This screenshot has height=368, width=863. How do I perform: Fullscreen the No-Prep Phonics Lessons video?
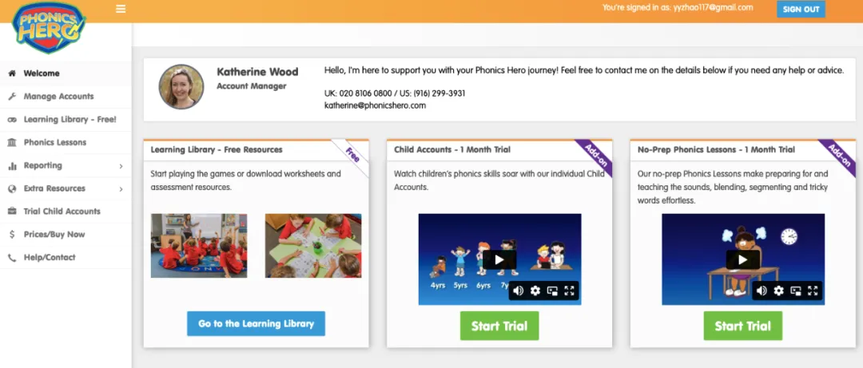[813, 291]
